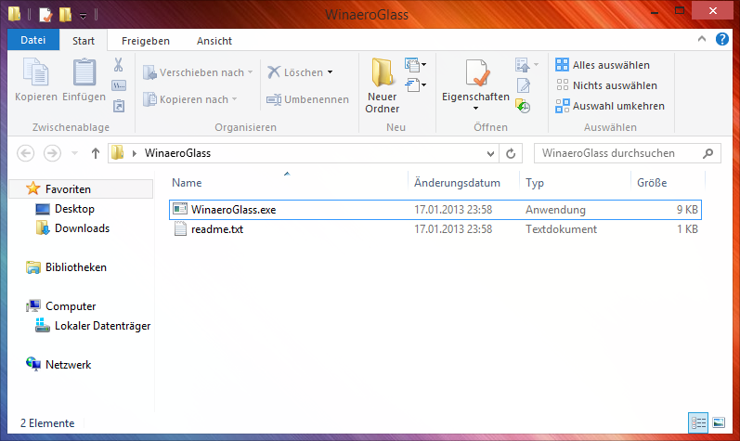Open Lokaler Datenträger in the navigation pane
Image resolution: width=740 pixels, height=441 pixels.
[x=102, y=326]
